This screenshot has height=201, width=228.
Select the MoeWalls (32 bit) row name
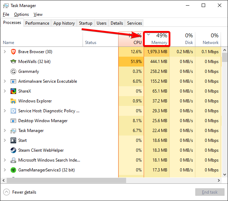34,62
